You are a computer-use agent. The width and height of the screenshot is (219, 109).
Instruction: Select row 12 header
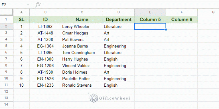click(7, 91)
